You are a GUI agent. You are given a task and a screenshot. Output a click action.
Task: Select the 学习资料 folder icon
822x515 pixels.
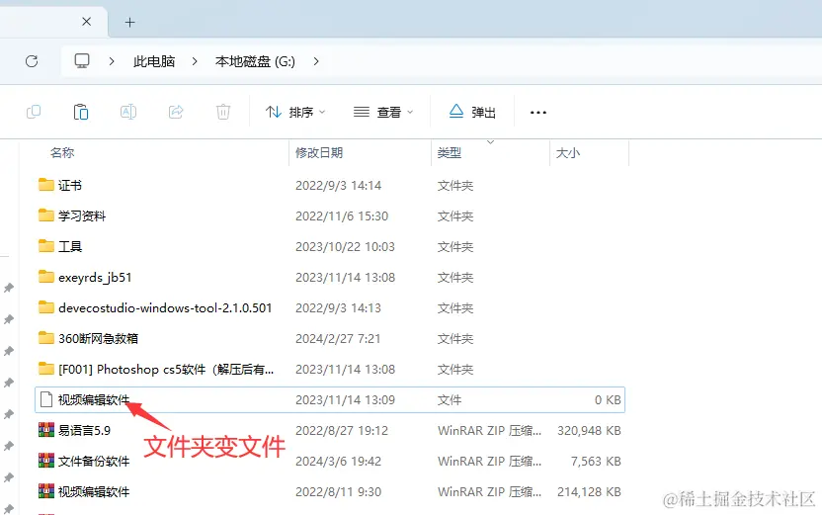46,215
